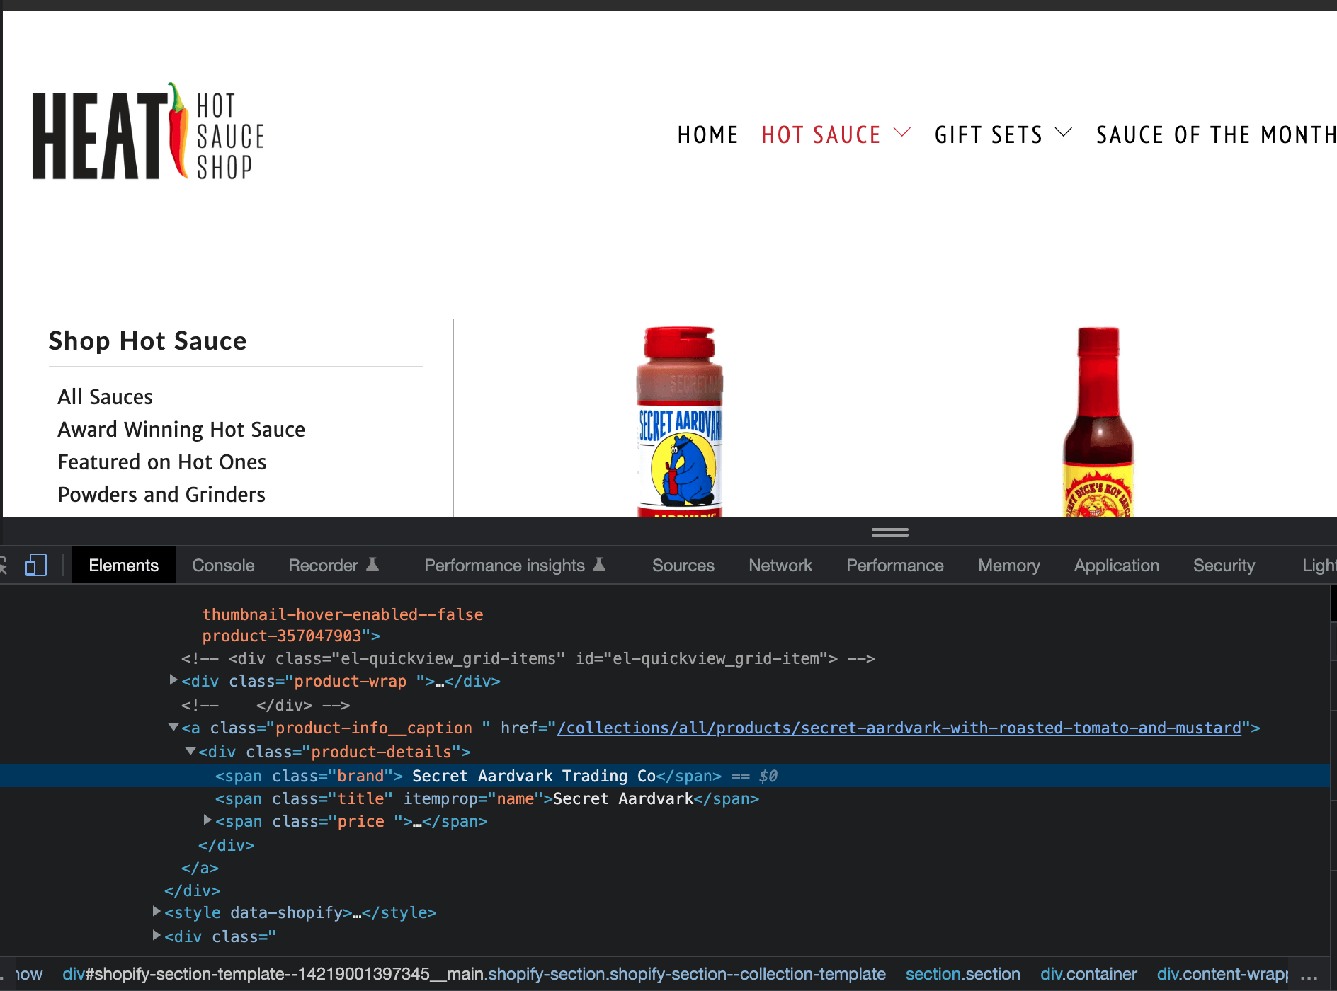The width and height of the screenshot is (1337, 991).
Task: Open the GIFT SETS navigation item
Action: coord(989,134)
